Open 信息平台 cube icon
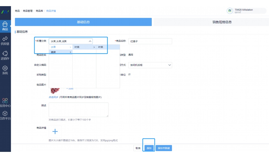Image resolution: width=269 pixels, height=158 pixels. coord(5,115)
